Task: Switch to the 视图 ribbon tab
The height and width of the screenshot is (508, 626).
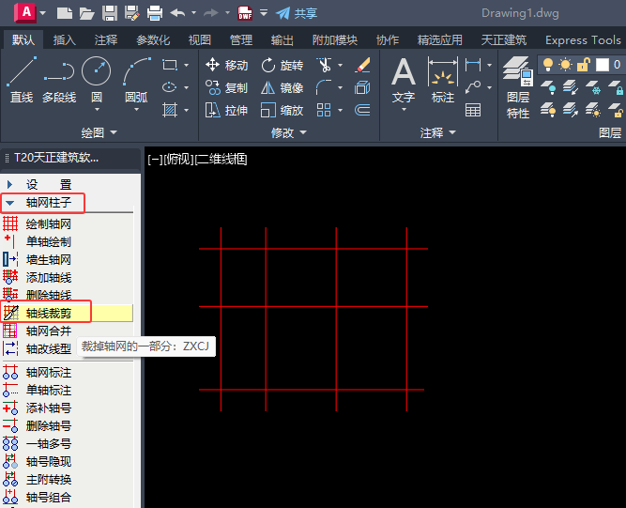Action: (x=200, y=40)
